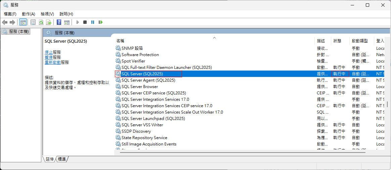This screenshot has width=391, height=170.
Task: Open the 檔案(F) menu
Action: 10,14
